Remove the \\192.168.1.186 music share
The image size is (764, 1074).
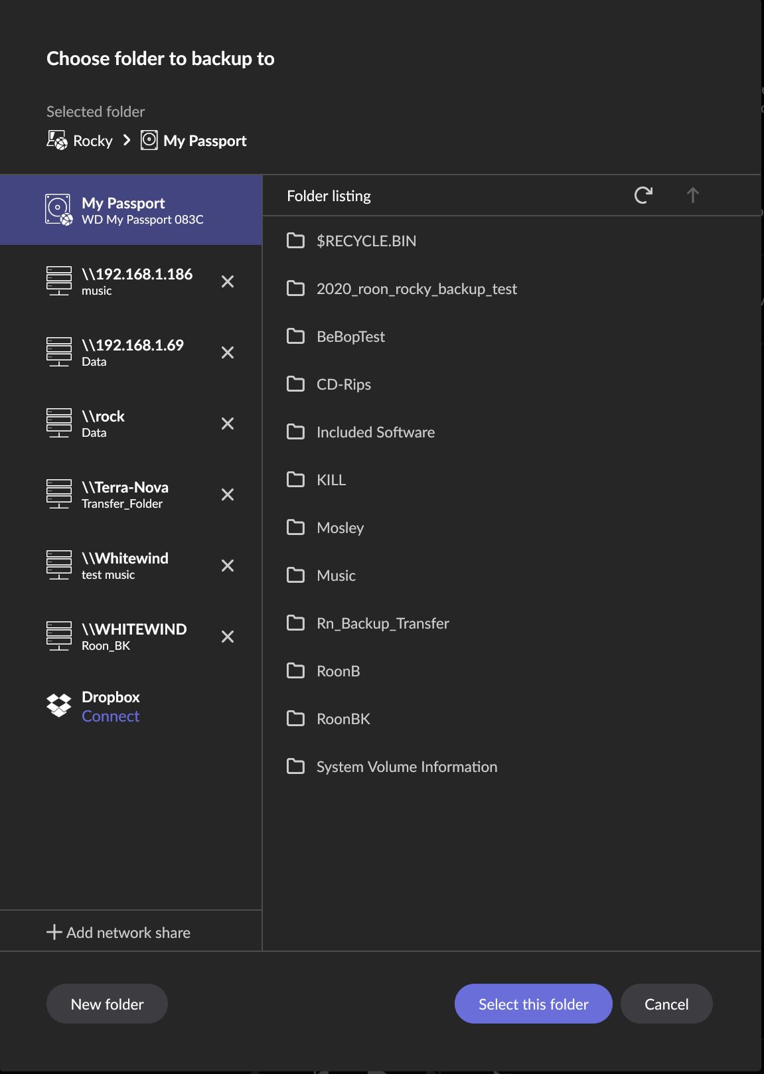pyautogui.click(x=227, y=281)
